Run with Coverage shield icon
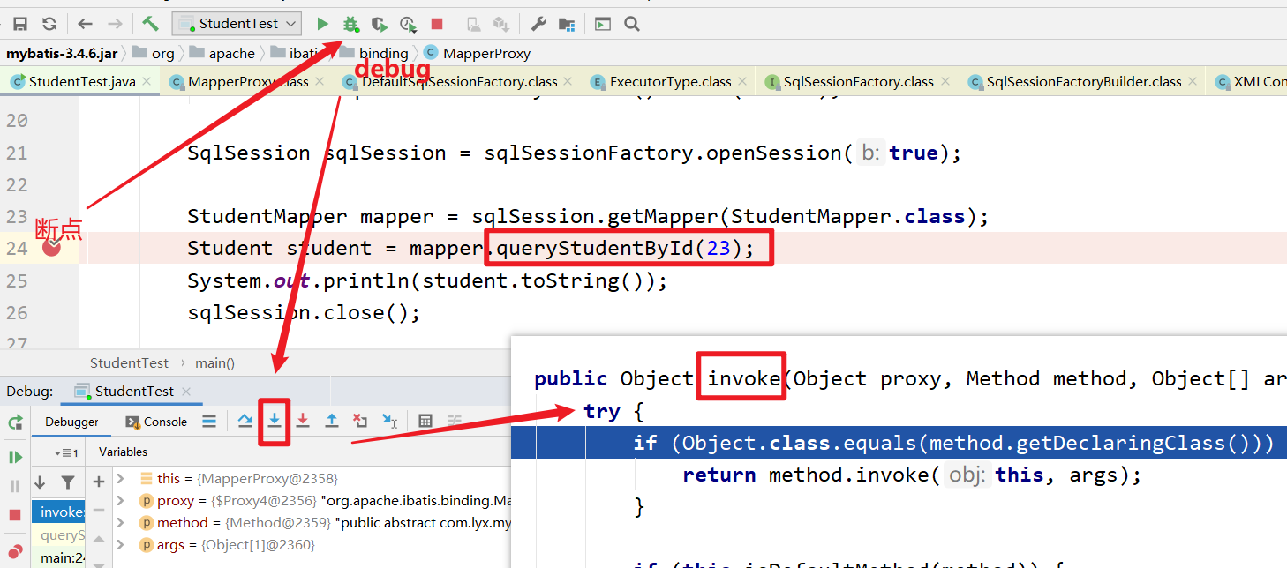Image resolution: width=1287 pixels, height=568 pixels. click(379, 24)
